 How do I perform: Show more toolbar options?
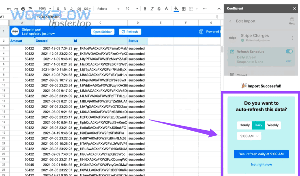[x=205, y=9]
